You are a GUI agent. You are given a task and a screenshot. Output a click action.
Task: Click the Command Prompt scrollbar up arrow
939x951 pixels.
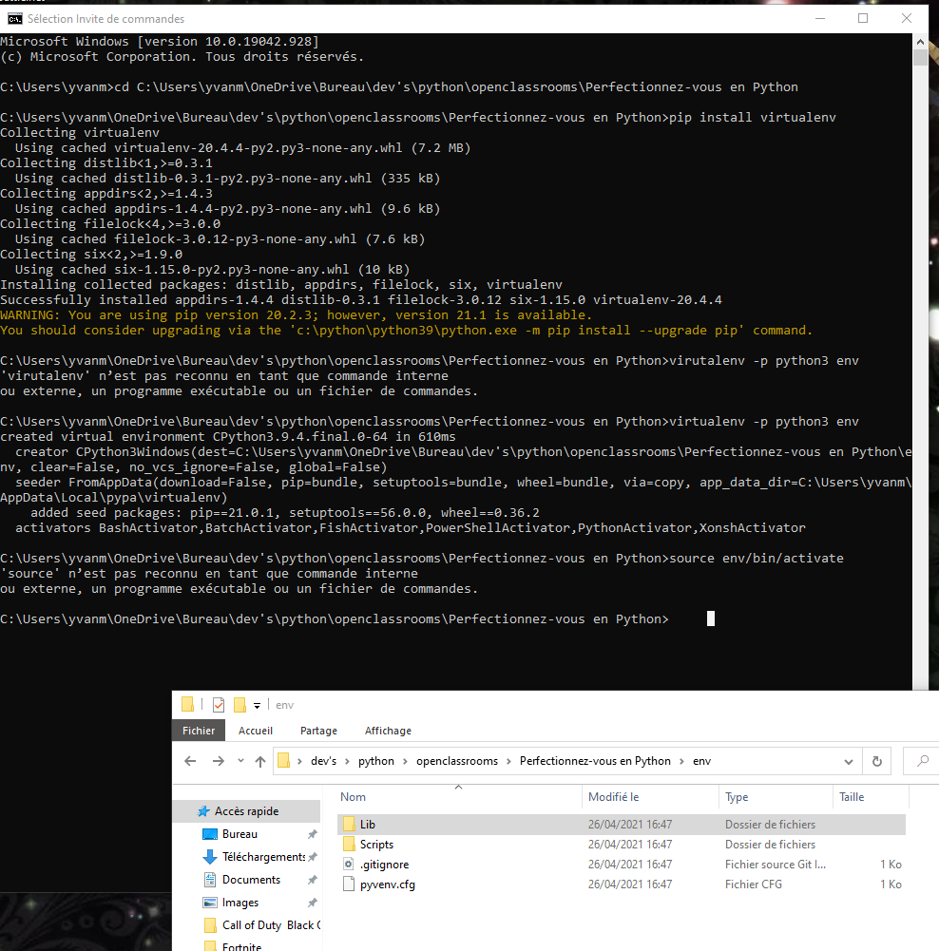[x=920, y=42]
